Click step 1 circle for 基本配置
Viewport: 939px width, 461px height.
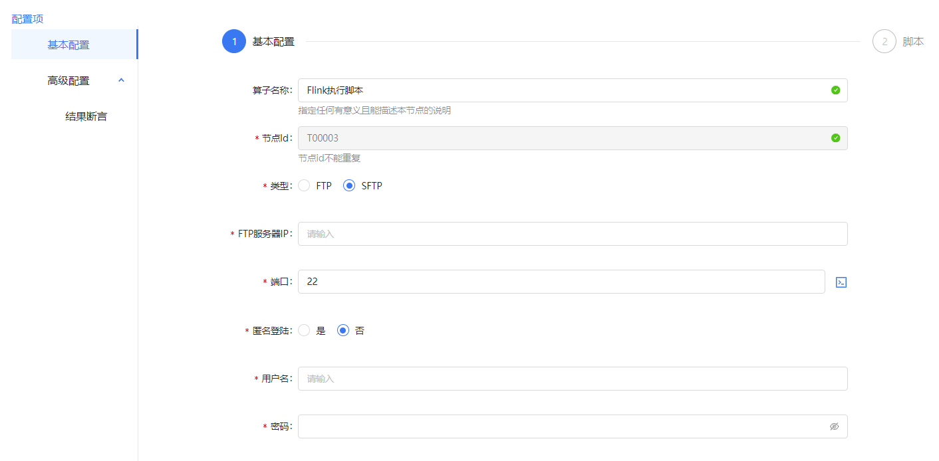(234, 41)
